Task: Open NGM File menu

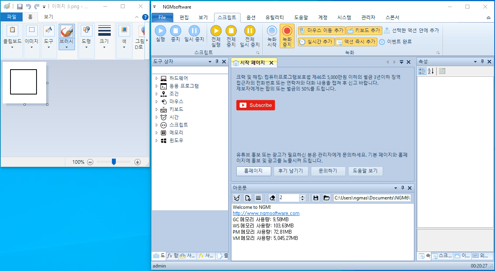Action: [162, 17]
